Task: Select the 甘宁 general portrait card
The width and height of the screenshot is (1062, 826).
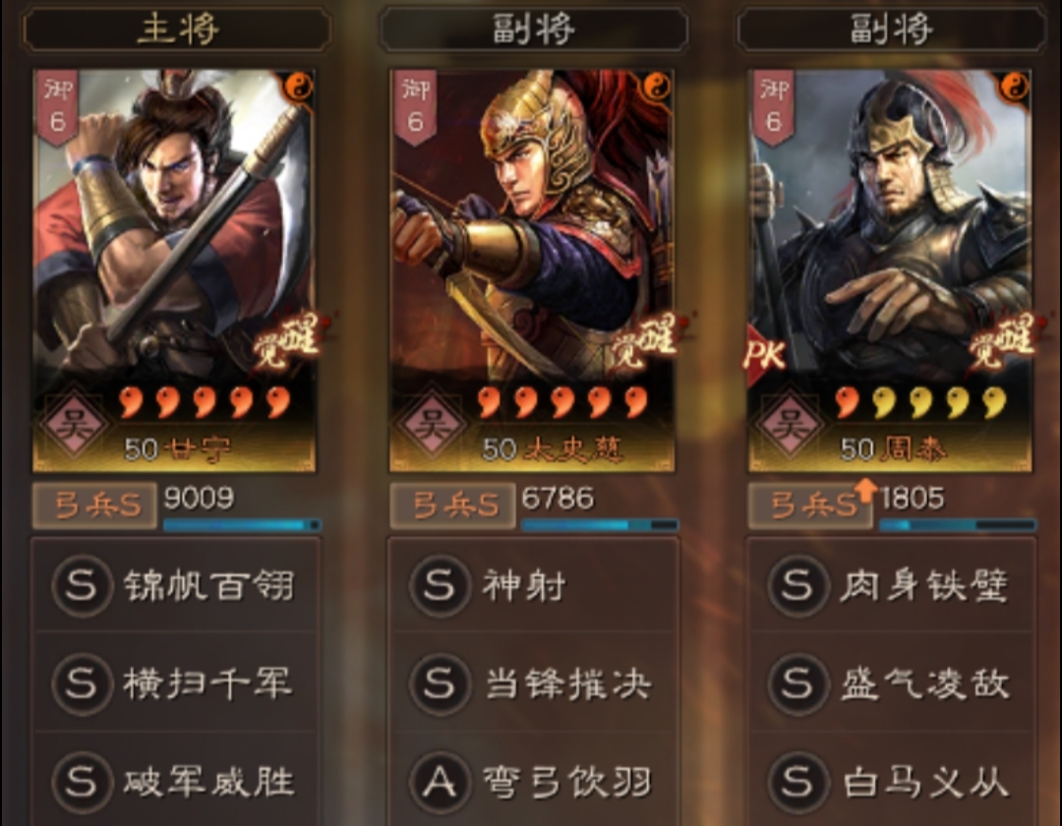Action: (x=174, y=270)
